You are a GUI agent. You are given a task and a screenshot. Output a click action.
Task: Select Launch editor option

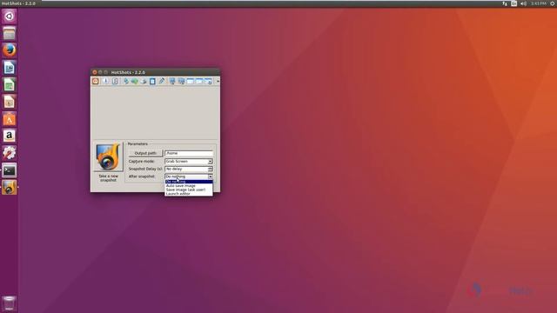click(x=189, y=194)
